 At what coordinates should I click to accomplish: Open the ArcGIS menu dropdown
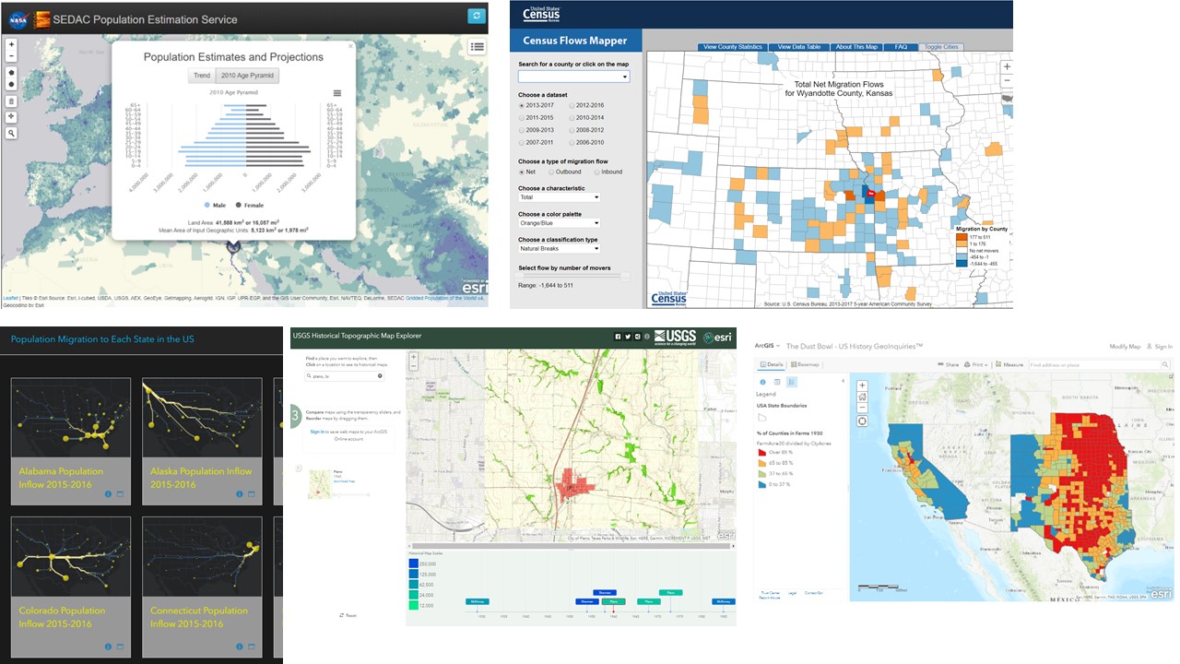(767, 346)
